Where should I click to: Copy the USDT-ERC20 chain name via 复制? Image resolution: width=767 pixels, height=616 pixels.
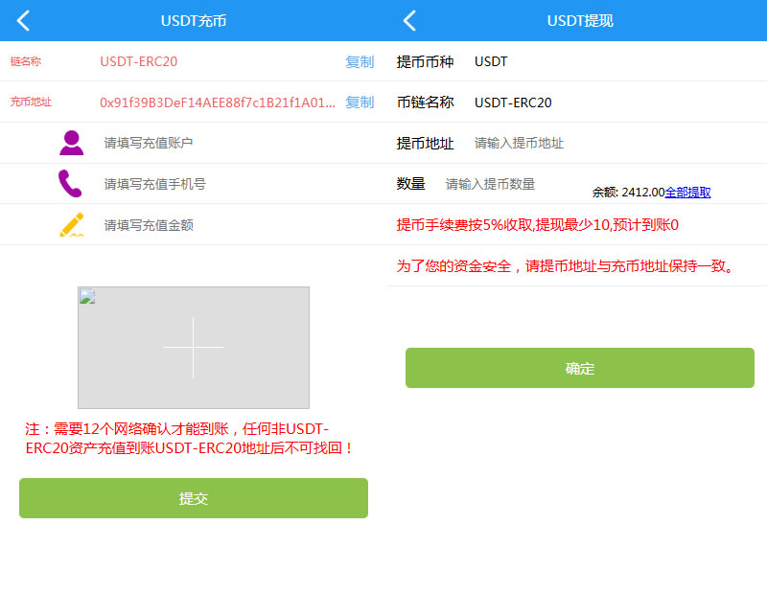[360, 61]
